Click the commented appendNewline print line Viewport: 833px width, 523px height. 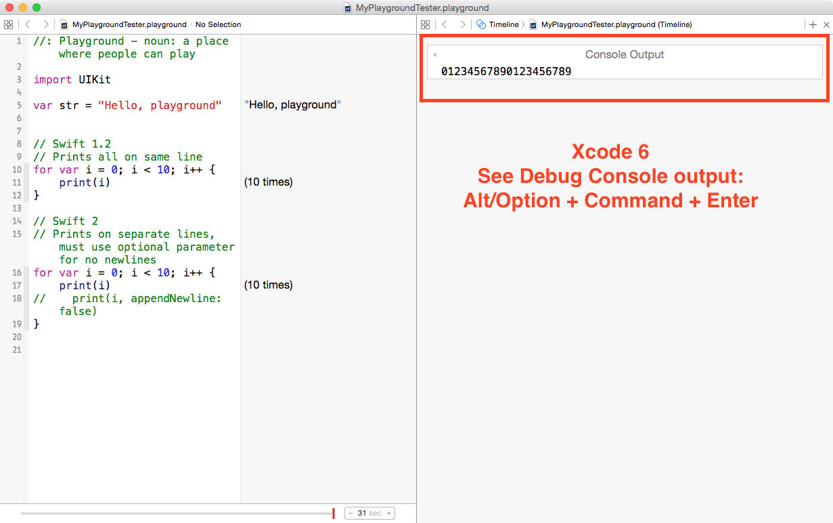127,305
